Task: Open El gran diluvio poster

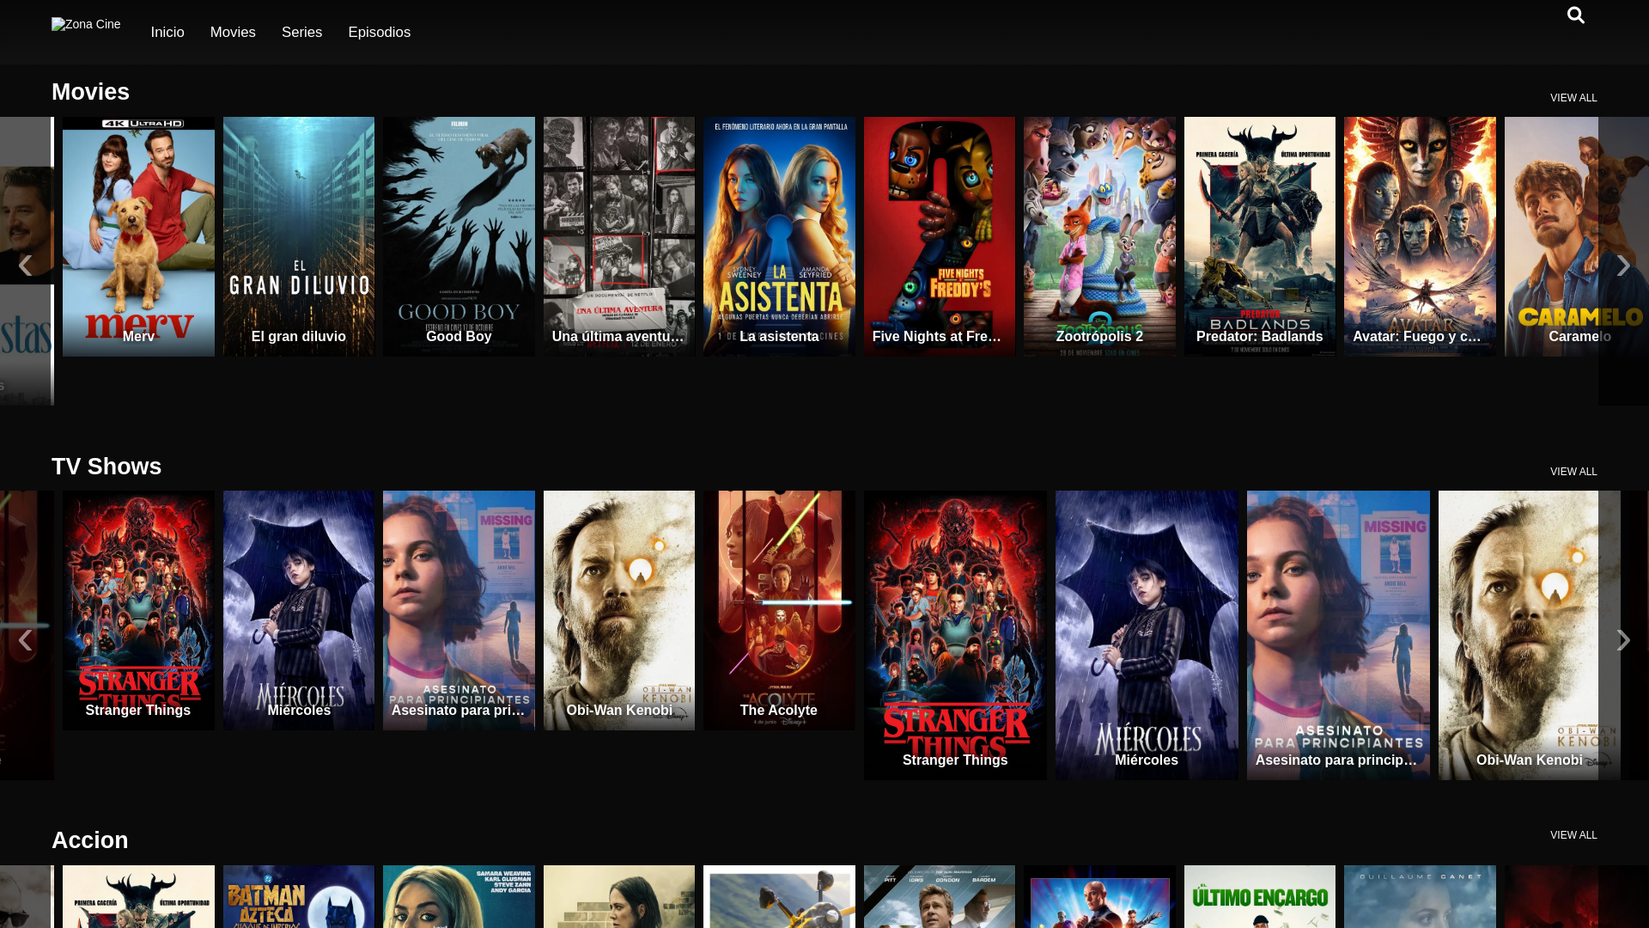Action: [298, 236]
